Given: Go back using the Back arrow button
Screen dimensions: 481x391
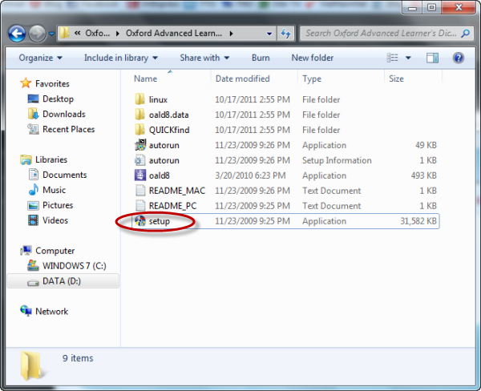Looking at the screenshot, I should pos(17,34).
